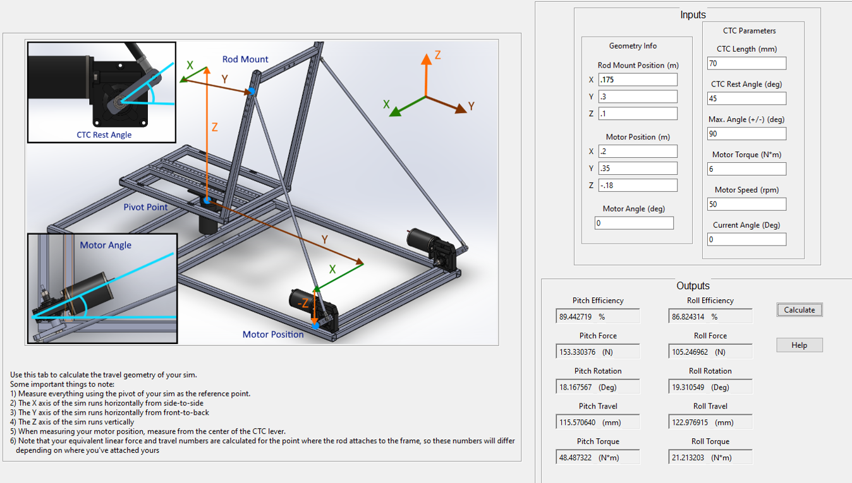Select the Motor Speed rpm field

[747, 205]
